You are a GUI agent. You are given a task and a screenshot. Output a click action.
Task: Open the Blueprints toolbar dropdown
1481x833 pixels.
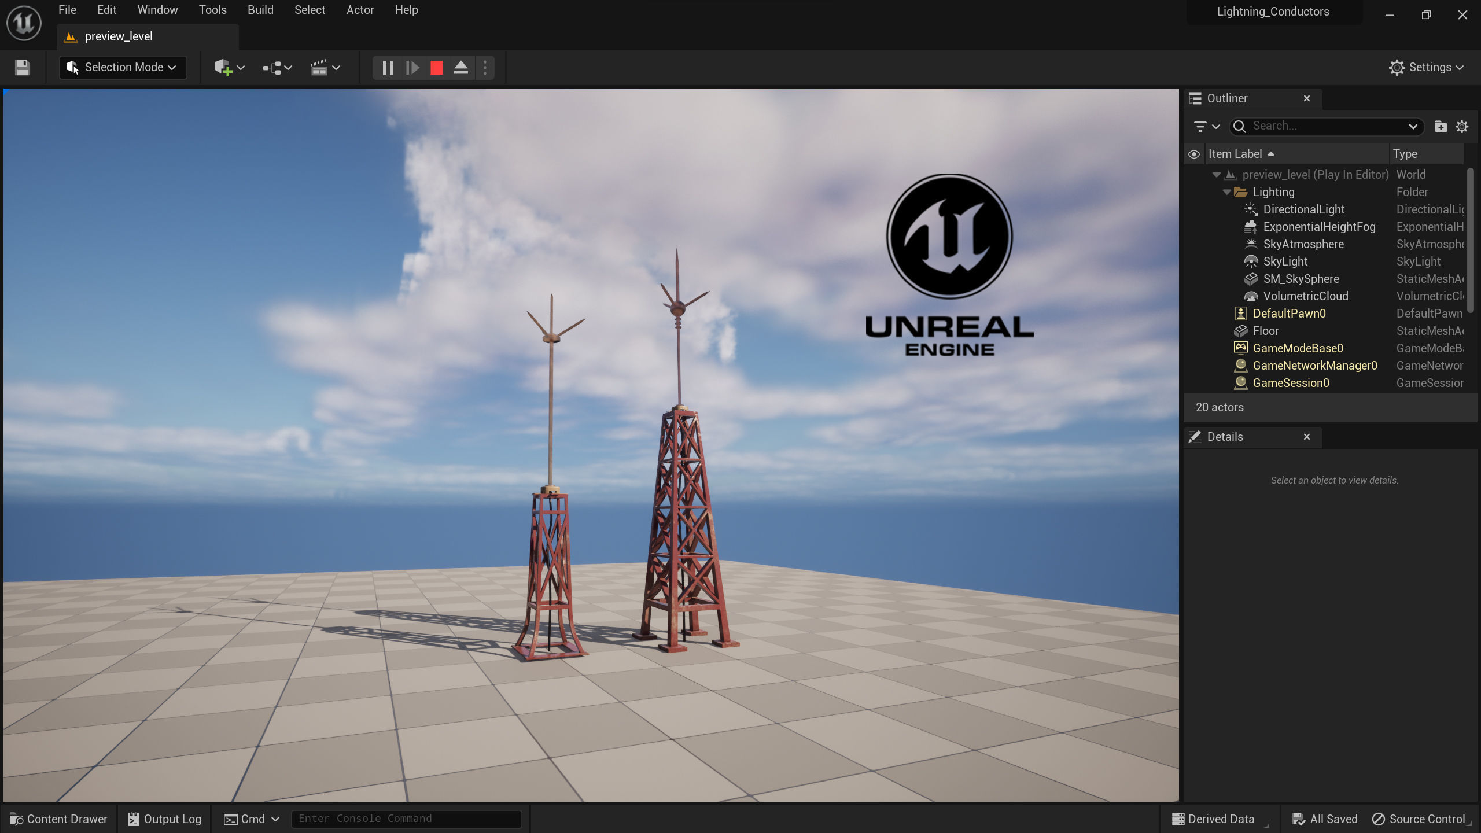[x=277, y=68]
